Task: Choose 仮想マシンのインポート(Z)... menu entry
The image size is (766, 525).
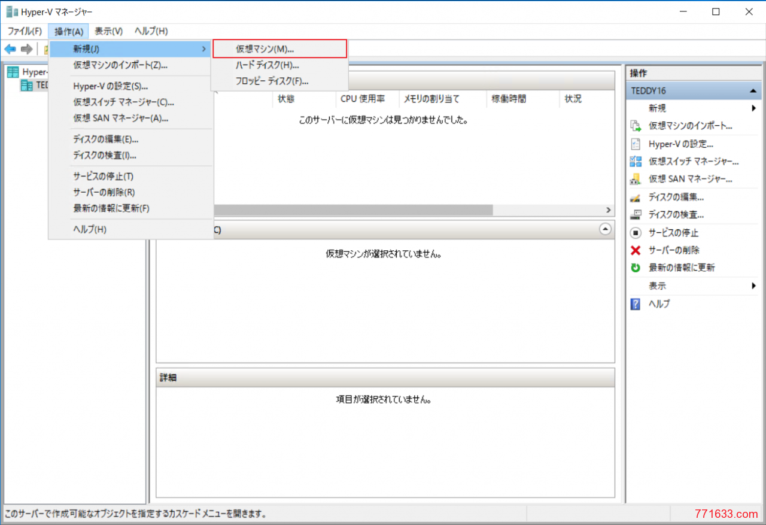Action: (x=130, y=65)
